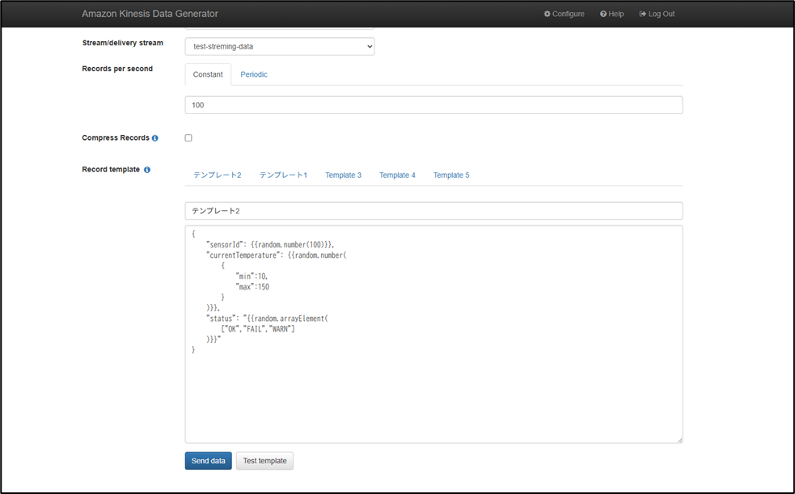Click the "status" line in the template

coord(267,319)
